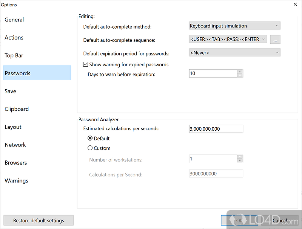Show the Network options section
The image size is (302, 229).
(15, 145)
